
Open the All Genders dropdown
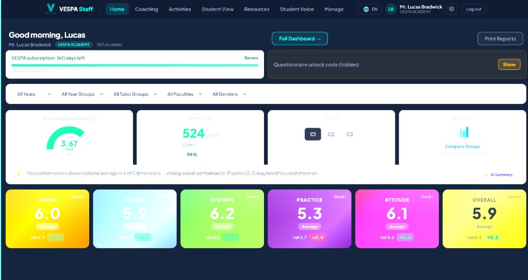(x=229, y=94)
